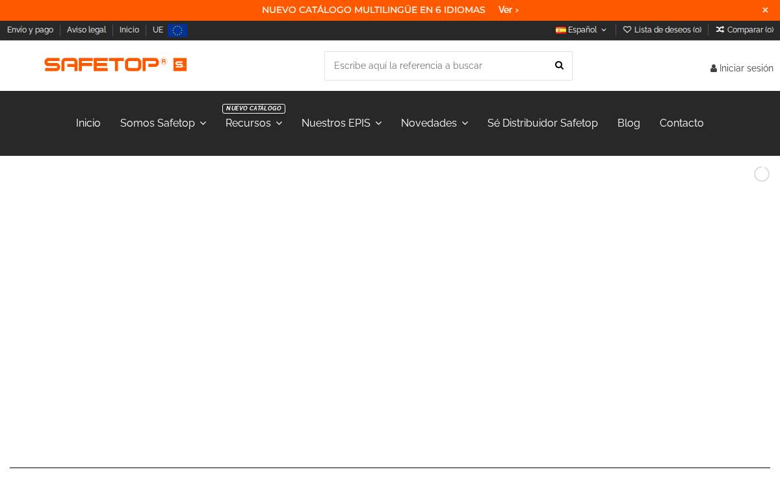Expand the Recursos menu
Image resolution: width=780 pixels, height=487 pixels.
tap(254, 123)
